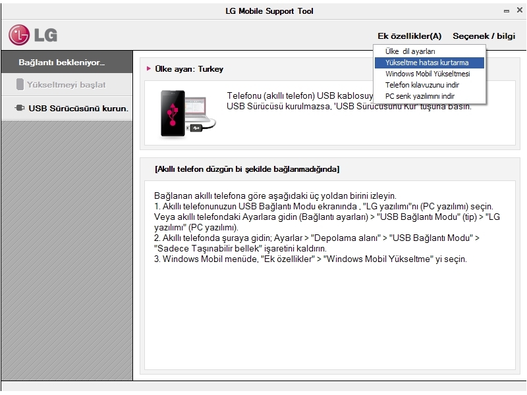Minimize the LG Mobile Support Tool window
527x395 pixels.
(506, 11)
